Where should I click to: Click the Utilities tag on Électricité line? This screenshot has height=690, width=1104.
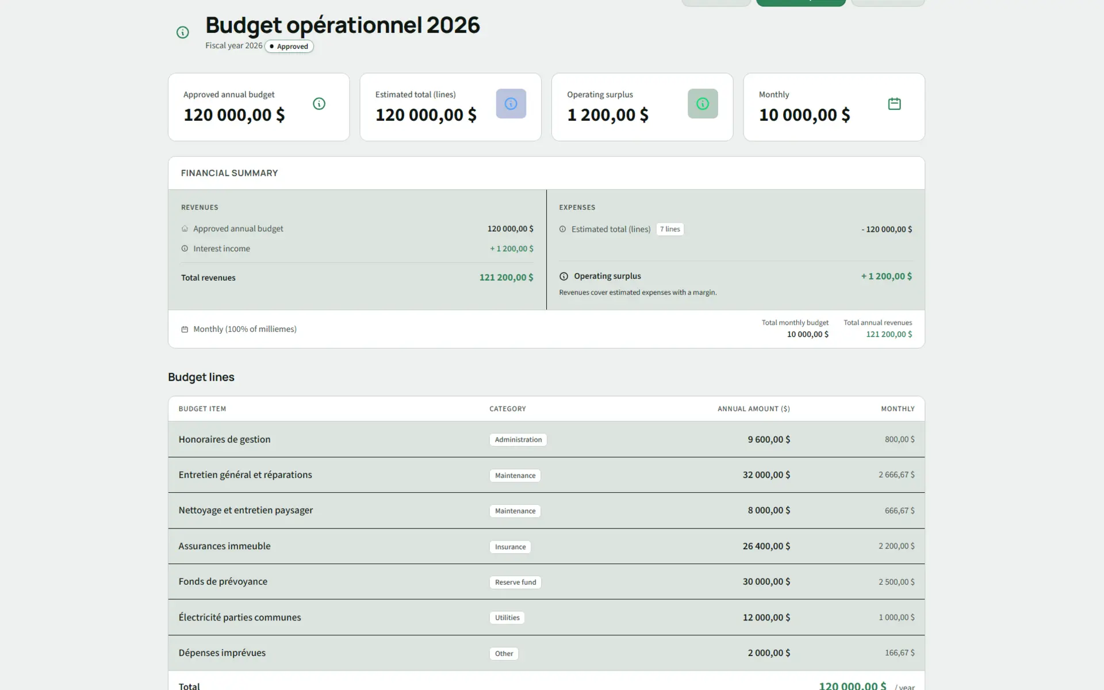point(507,617)
